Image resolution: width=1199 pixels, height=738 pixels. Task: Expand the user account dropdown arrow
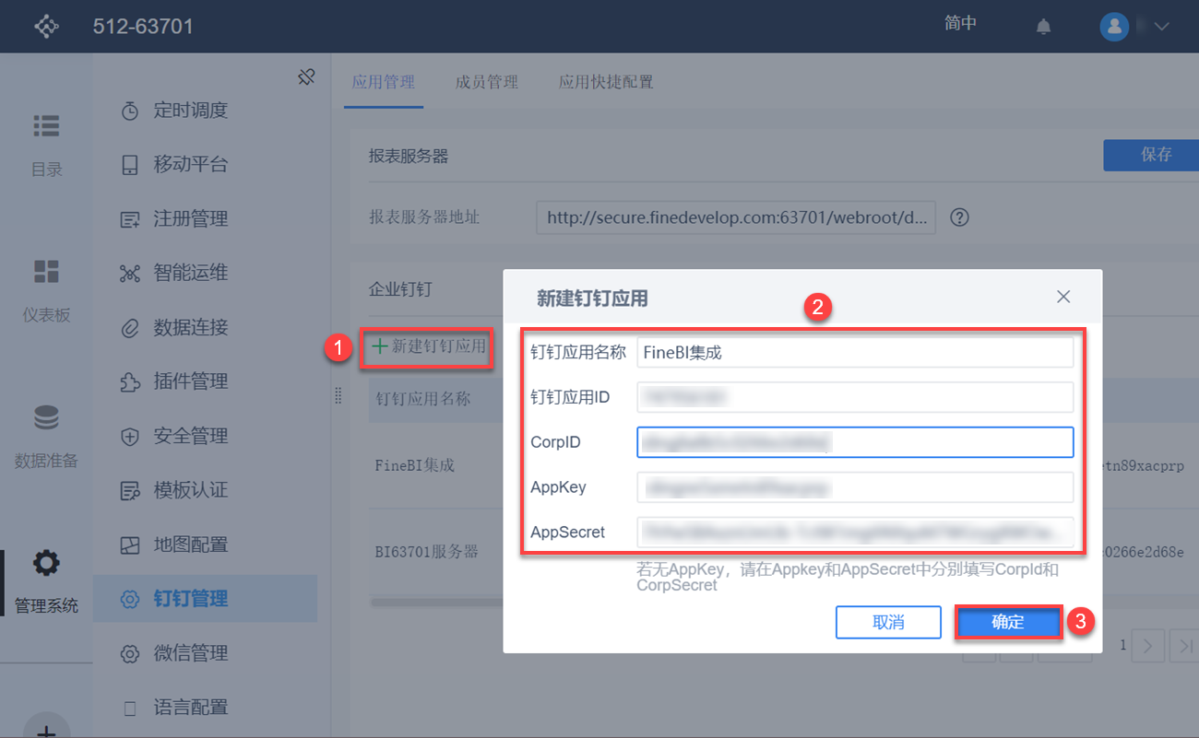[x=1161, y=27]
